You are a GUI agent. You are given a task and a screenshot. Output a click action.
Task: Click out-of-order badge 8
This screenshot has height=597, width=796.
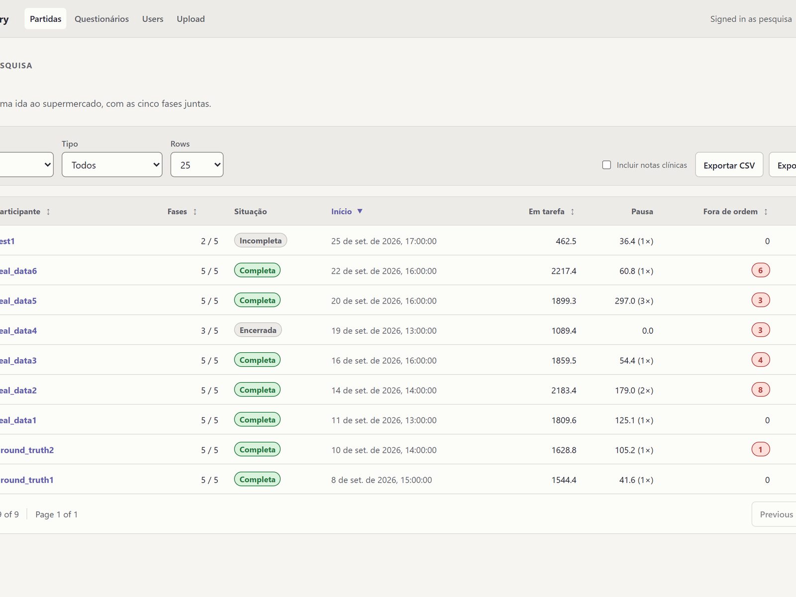click(x=760, y=390)
